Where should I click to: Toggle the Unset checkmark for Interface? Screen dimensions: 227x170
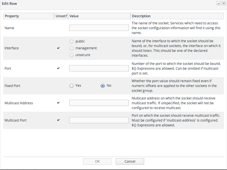click(58, 48)
